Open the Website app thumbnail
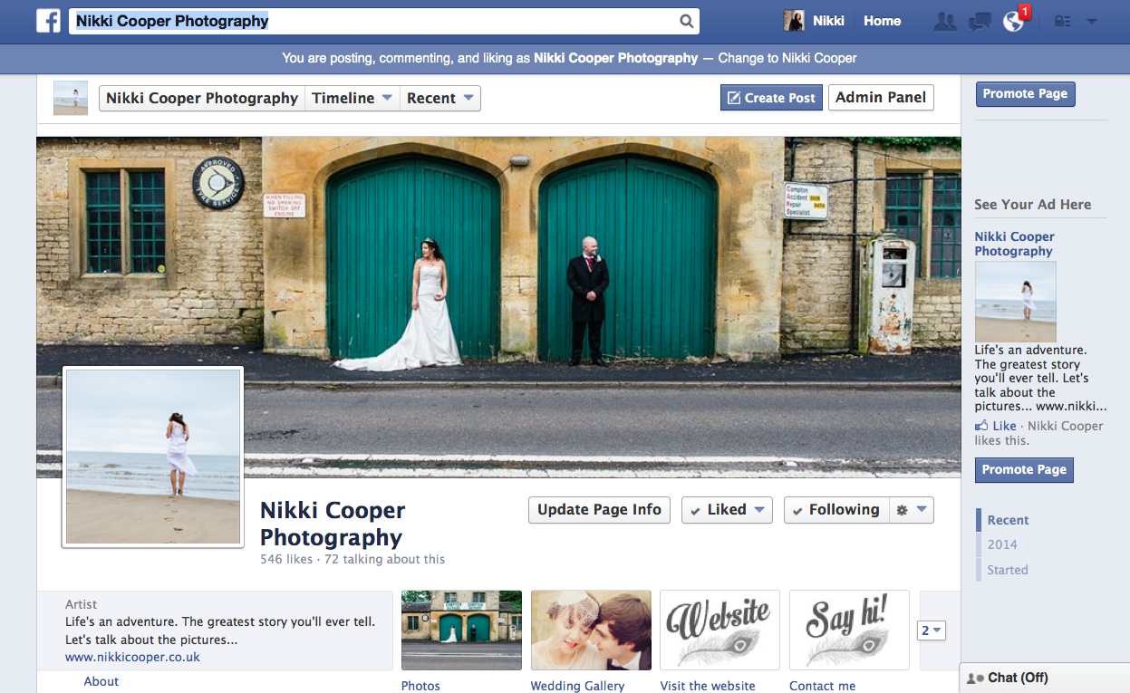1130x693 pixels. (x=720, y=630)
